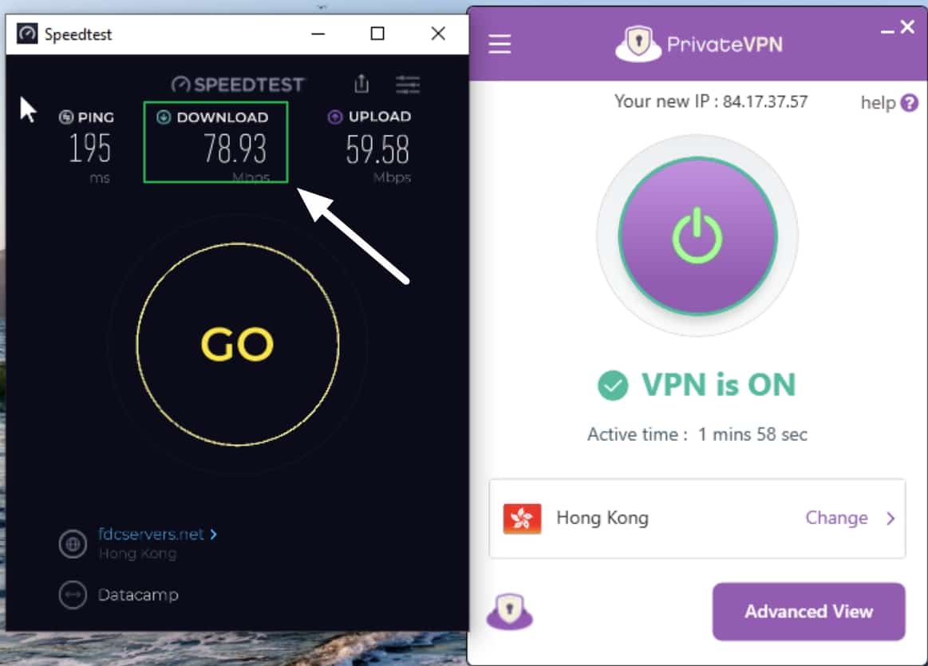Toggle the VPN power button off
This screenshot has height=666, width=928.
(697, 236)
